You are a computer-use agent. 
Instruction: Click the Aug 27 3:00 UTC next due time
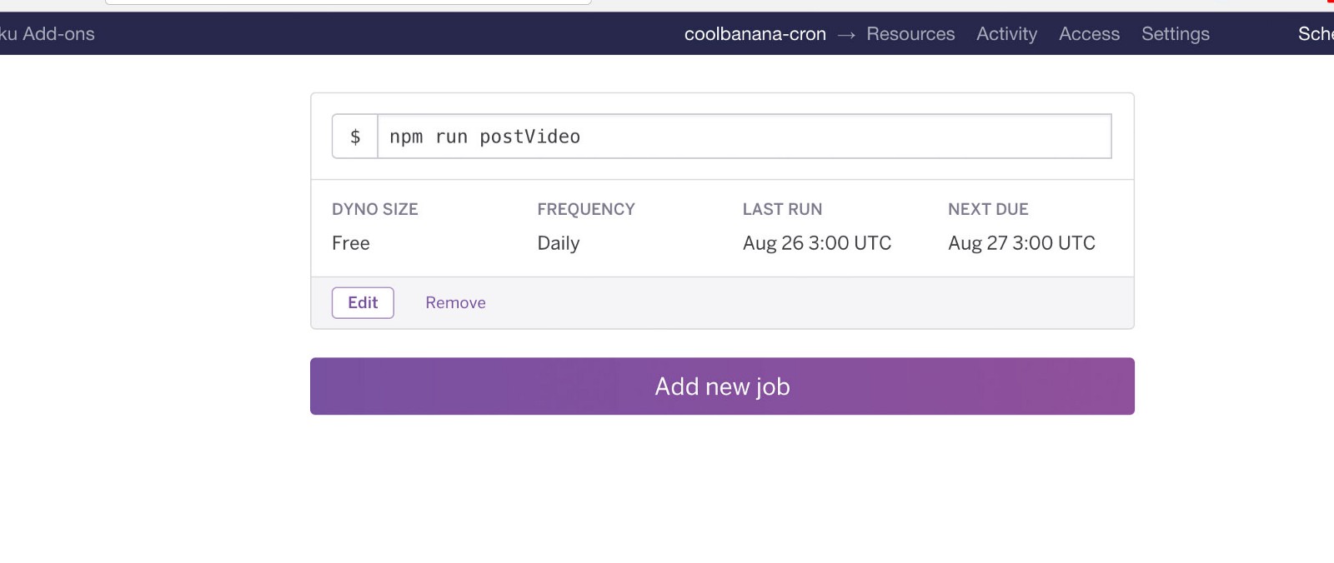[x=1021, y=243]
